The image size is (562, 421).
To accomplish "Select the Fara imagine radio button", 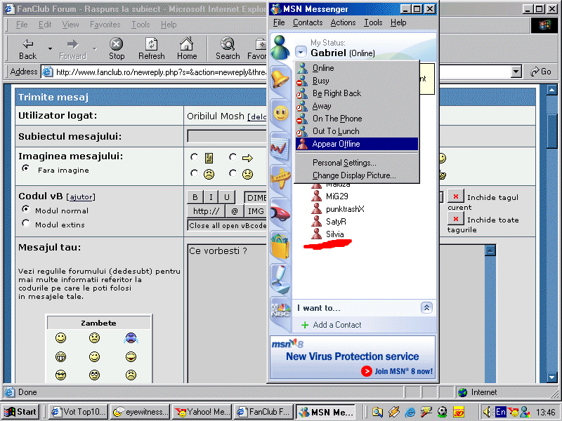I will [25, 168].
